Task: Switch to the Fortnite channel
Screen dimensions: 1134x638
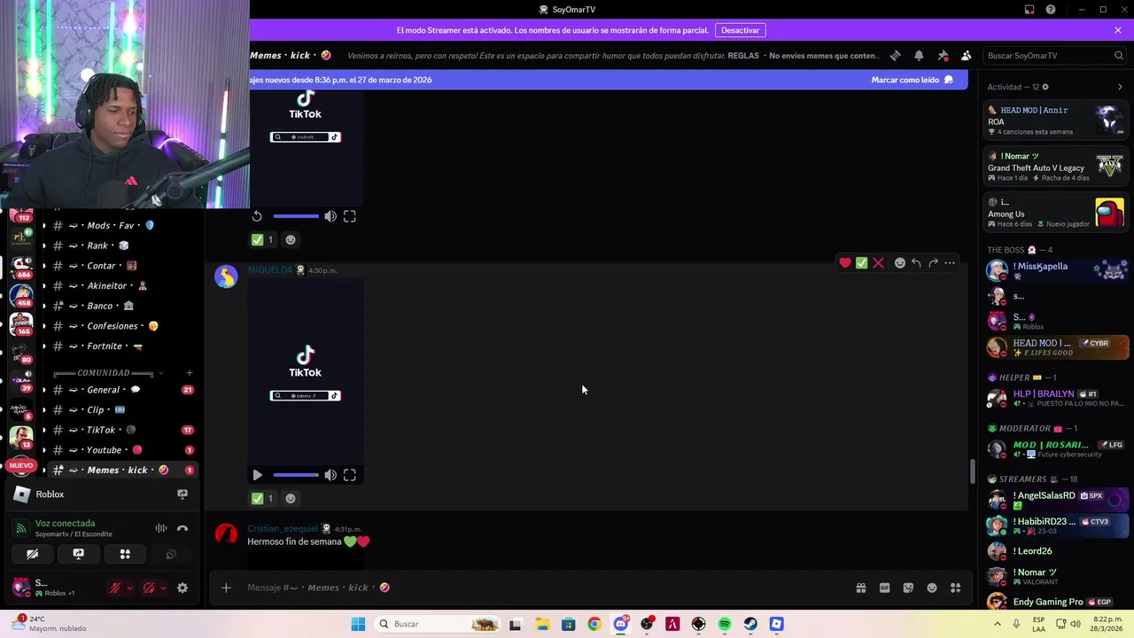Action: (123, 346)
